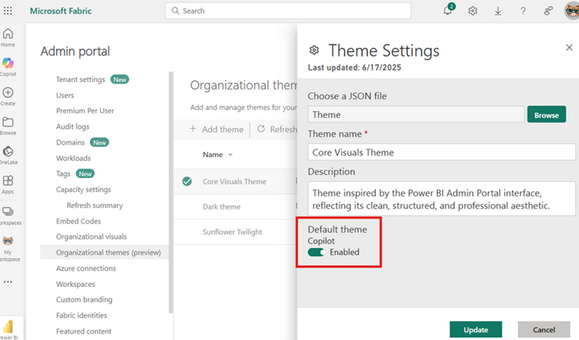The image size is (579, 340).
Task: Open Refresh summary sub-item
Action: click(95, 206)
